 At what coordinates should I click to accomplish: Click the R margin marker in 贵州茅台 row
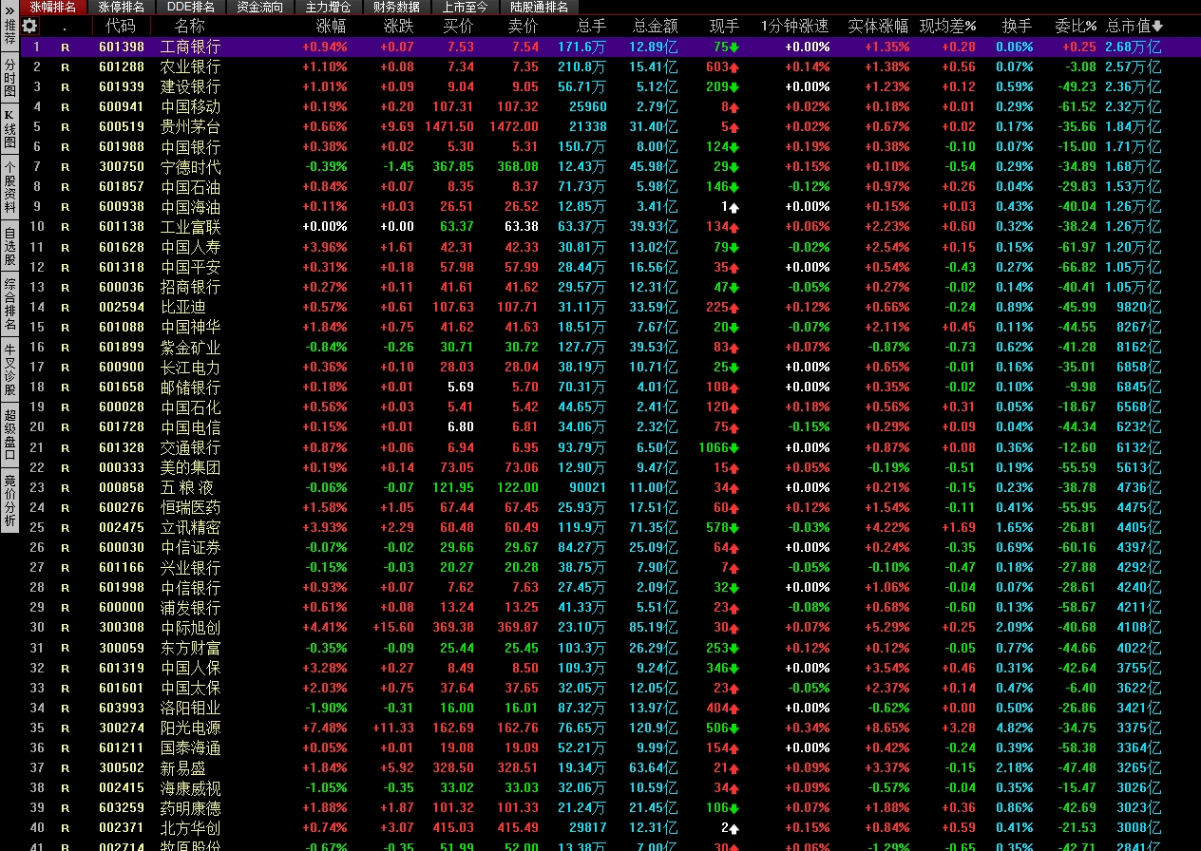(66, 126)
